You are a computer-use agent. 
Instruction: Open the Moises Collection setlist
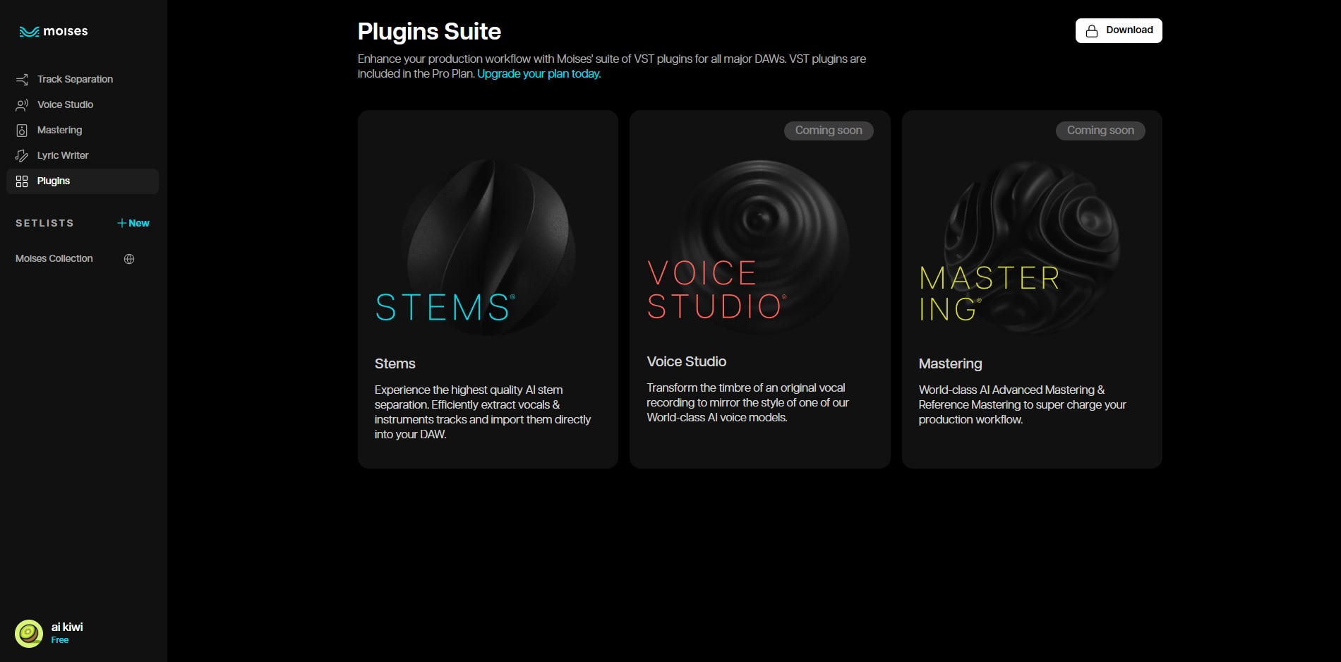(54, 258)
